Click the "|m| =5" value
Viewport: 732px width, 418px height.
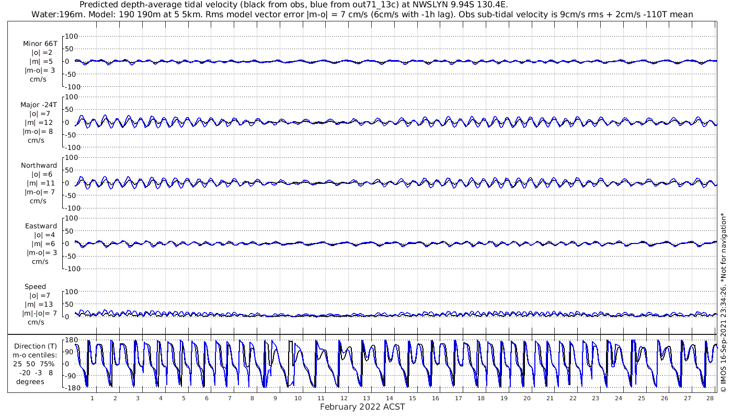coord(41,62)
